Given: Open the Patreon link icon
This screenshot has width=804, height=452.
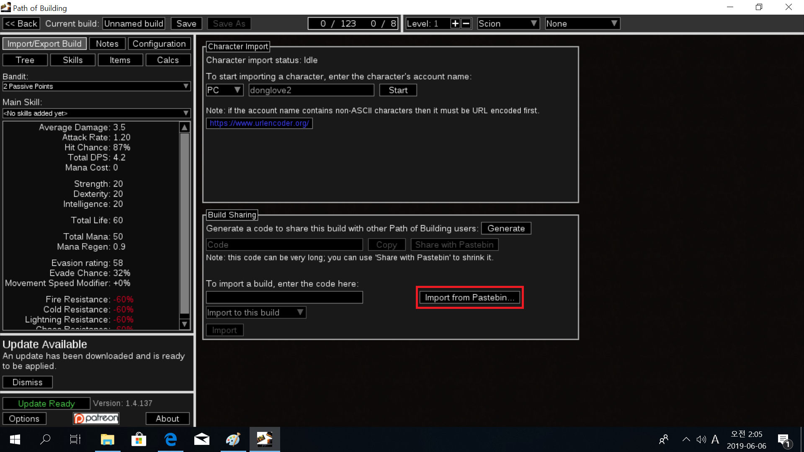Looking at the screenshot, I should pos(96,419).
